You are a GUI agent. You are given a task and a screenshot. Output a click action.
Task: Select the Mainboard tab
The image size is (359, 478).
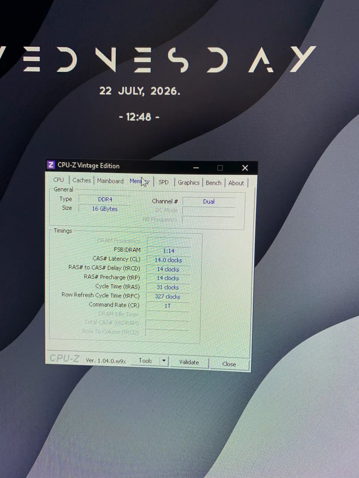tap(110, 181)
